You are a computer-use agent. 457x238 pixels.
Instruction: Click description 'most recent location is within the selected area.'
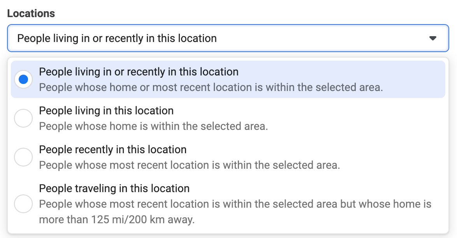click(x=190, y=165)
